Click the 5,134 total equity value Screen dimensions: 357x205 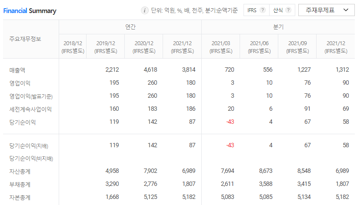[x=304, y=197]
